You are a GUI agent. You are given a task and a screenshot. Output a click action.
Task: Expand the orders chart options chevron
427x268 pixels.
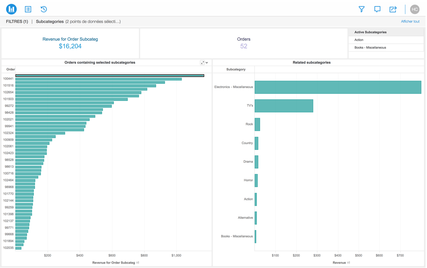(207, 62)
